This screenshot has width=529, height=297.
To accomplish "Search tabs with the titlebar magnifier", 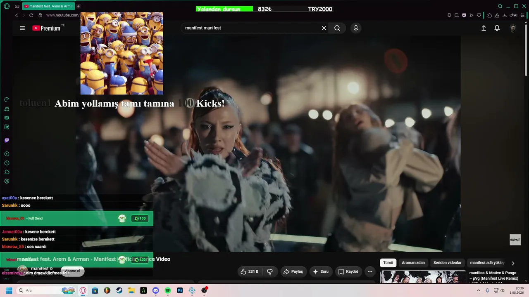I will click(x=500, y=6).
